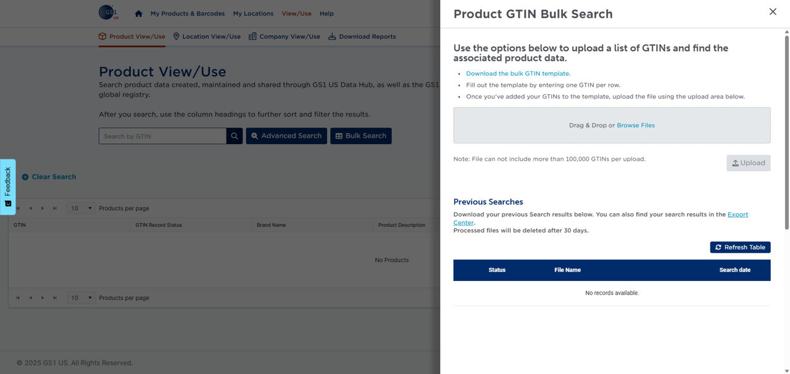Open the My Locations menu
This screenshot has width=790, height=374.
253,14
